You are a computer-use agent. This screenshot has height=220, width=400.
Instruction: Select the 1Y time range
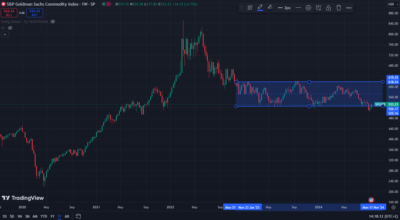(x=52, y=216)
